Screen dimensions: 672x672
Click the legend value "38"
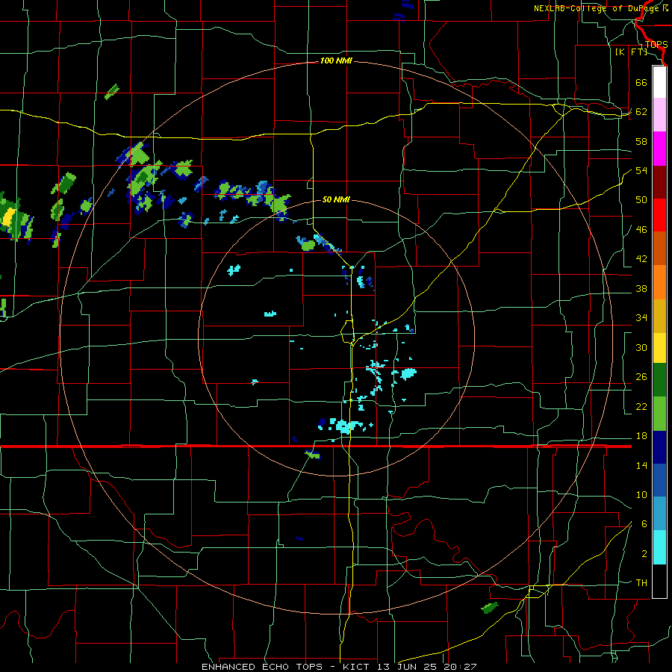(x=641, y=288)
